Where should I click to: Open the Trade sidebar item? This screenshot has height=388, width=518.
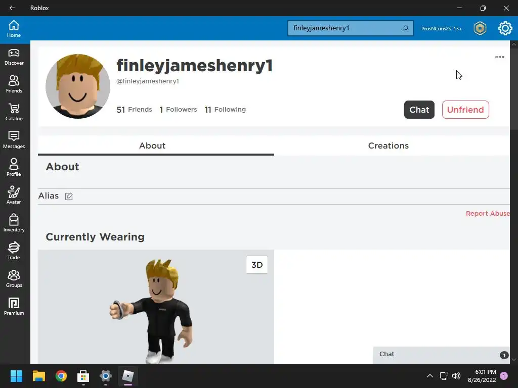[14, 251]
